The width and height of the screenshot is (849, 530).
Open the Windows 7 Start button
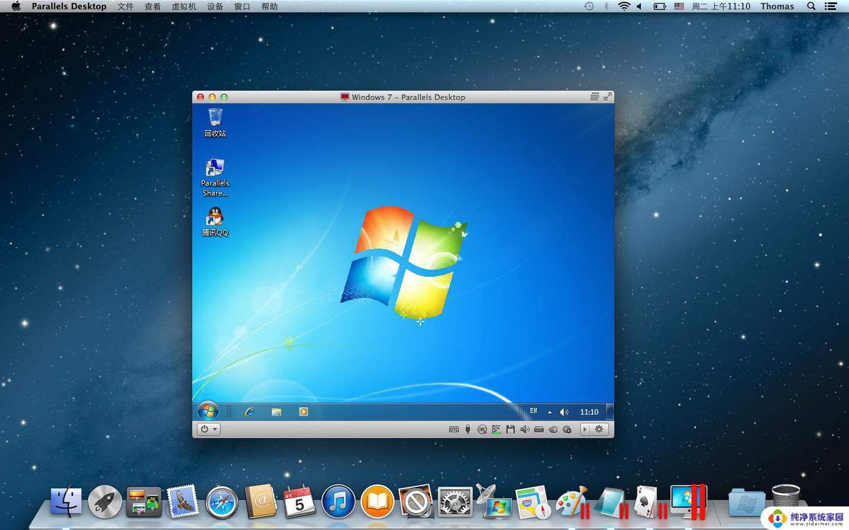[x=208, y=411]
